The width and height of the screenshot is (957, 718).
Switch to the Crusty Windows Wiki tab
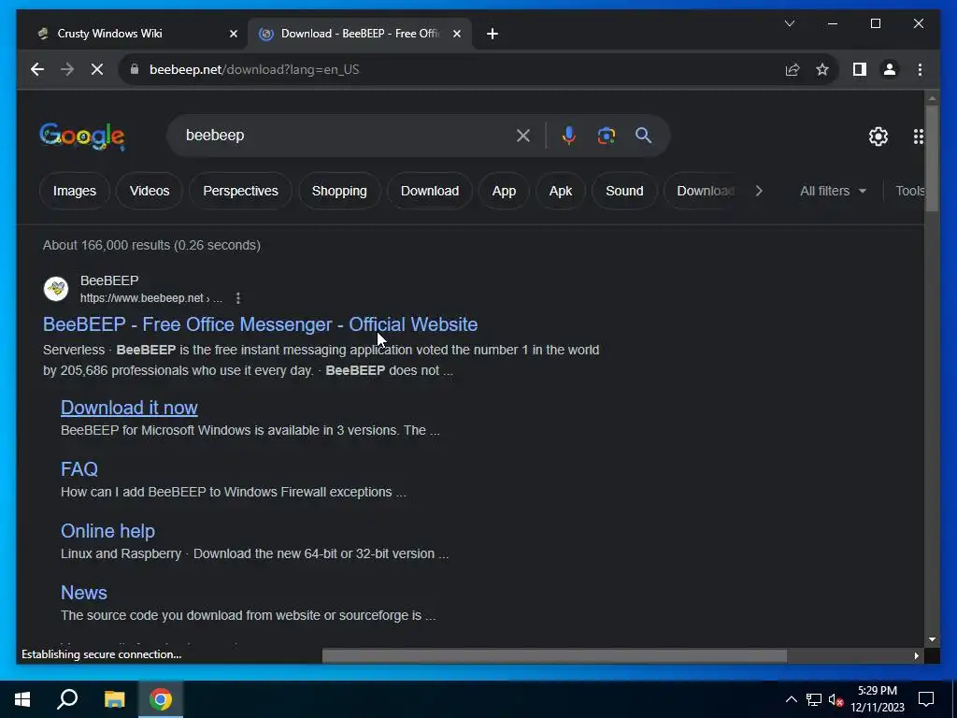tap(131, 35)
